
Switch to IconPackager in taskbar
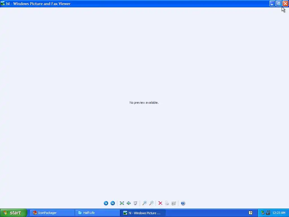(x=52, y=213)
